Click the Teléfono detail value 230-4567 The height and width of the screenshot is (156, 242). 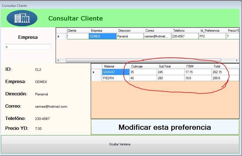42,119
